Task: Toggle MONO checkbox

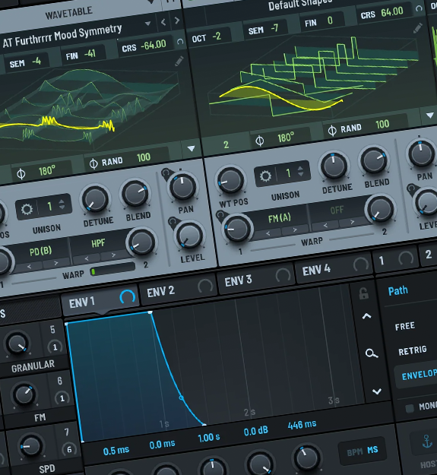Action: tap(410, 409)
